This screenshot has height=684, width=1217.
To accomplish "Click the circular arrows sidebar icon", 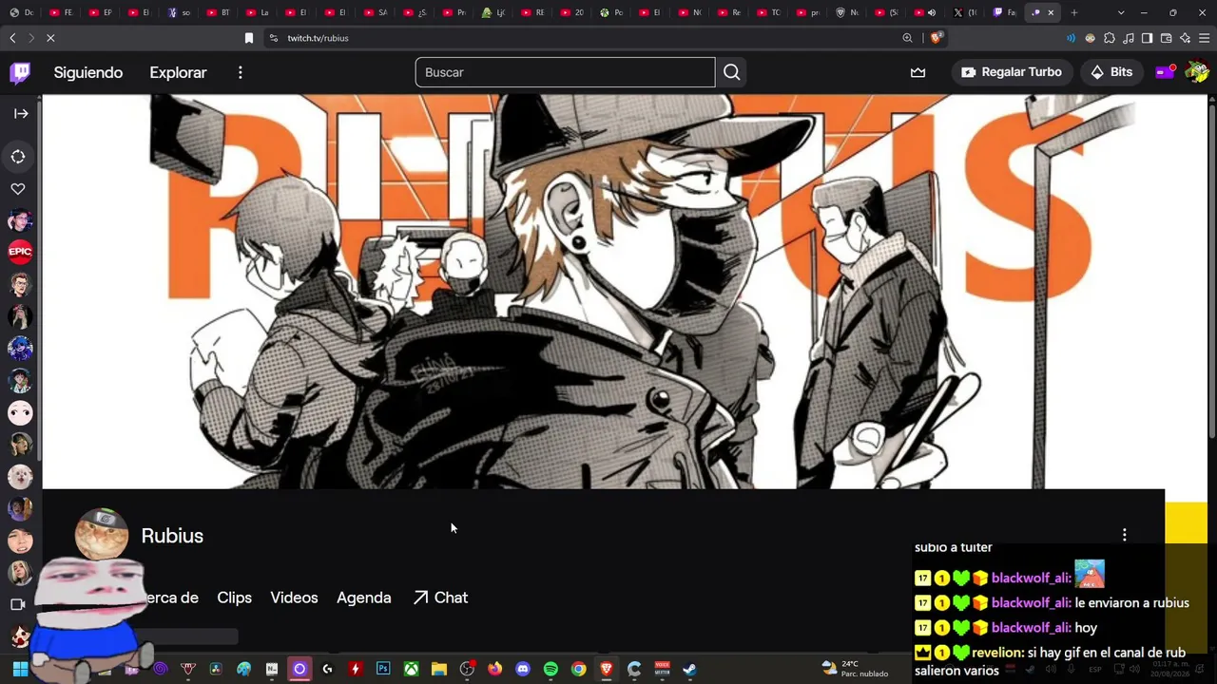I will (18, 157).
